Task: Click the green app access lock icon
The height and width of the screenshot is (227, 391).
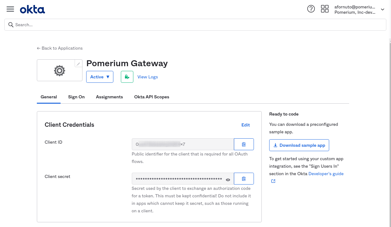Action: point(127,76)
